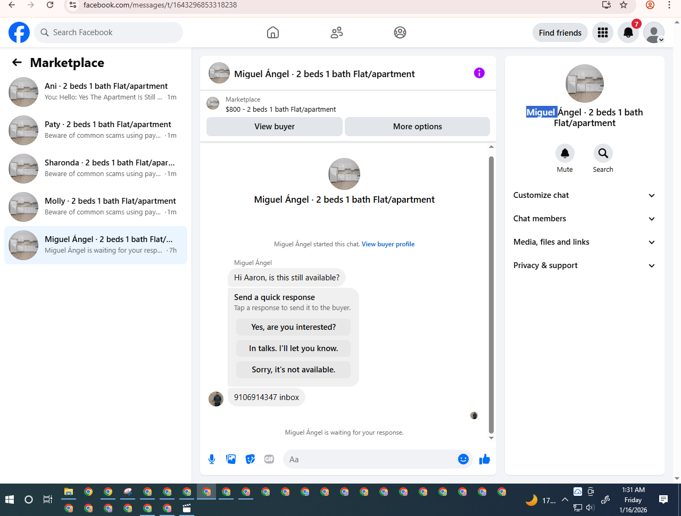The image size is (681, 516).
Task: Attach a file image icon
Action: [x=231, y=459]
